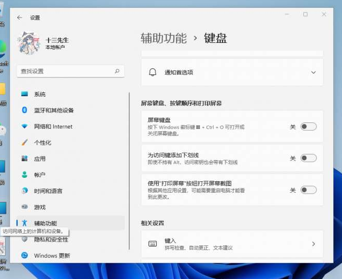
Task: Click the paintbrush icon for 个性化
Action: click(24, 143)
